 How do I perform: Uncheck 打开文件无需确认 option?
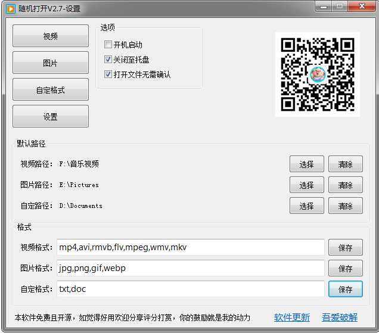click(108, 74)
